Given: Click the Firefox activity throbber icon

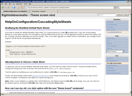Looking at the screenshot, I should (130, 4).
